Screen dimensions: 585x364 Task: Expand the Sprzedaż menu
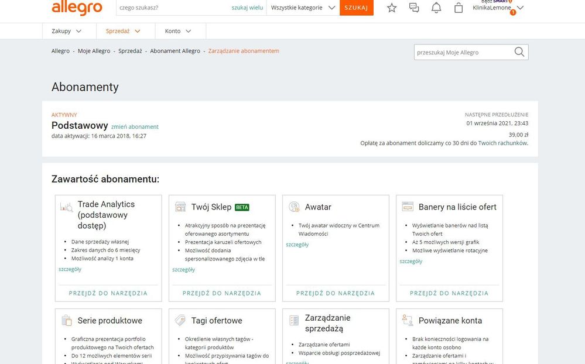click(x=123, y=32)
